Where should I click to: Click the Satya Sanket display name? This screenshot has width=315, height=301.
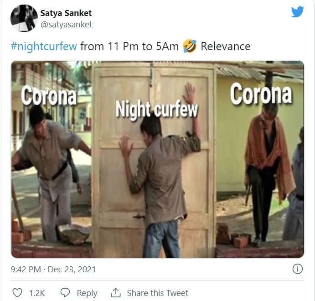coord(66,13)
